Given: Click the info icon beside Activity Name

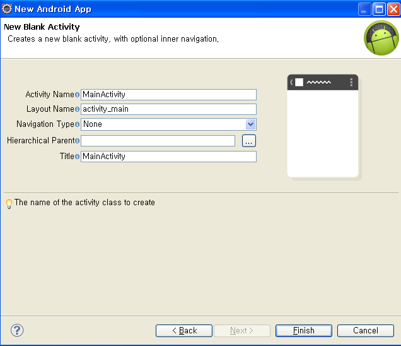Looking at the screenshot, I should point(77,95).
